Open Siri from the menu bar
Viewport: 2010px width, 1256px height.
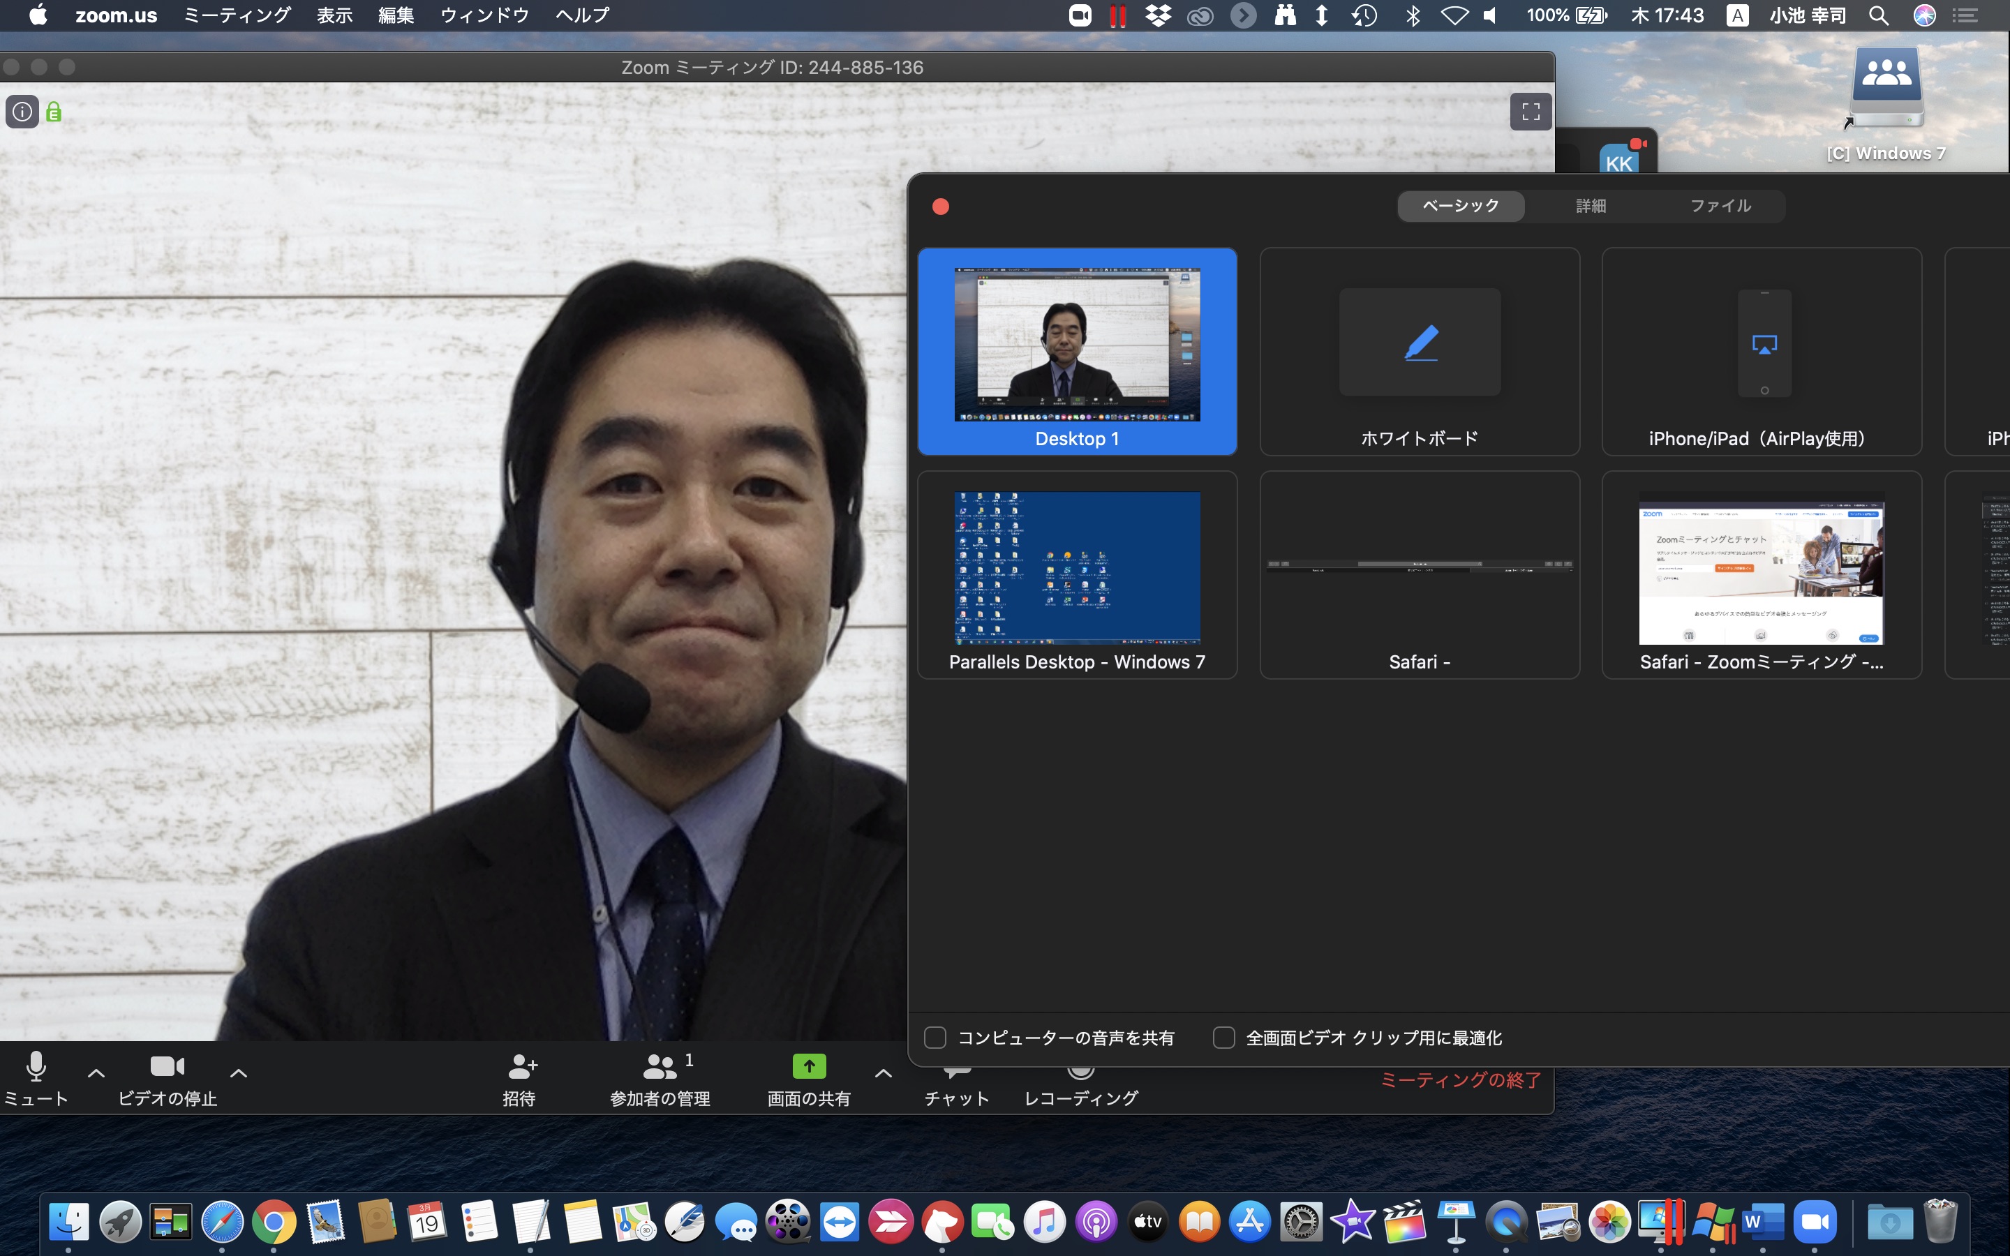pos(1924,15)
